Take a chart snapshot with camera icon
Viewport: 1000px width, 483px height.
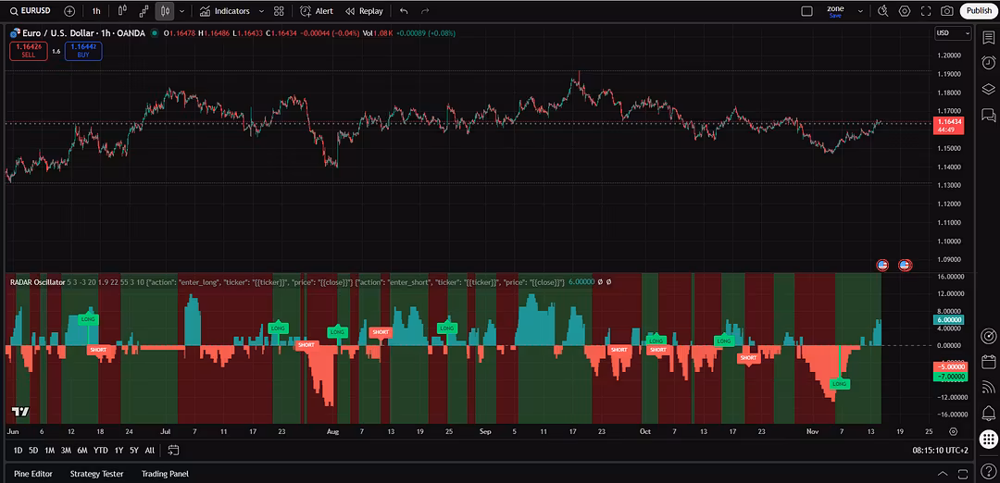946,11
